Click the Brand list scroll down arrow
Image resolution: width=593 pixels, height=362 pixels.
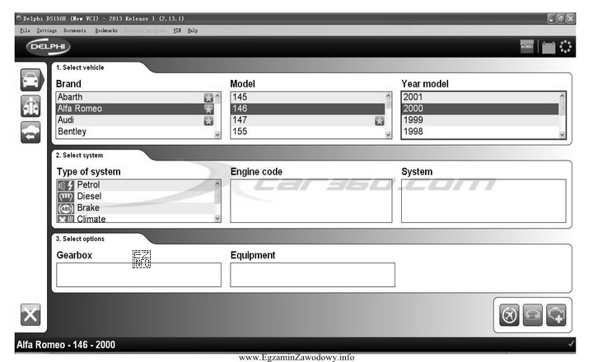(x=217, y=135)
